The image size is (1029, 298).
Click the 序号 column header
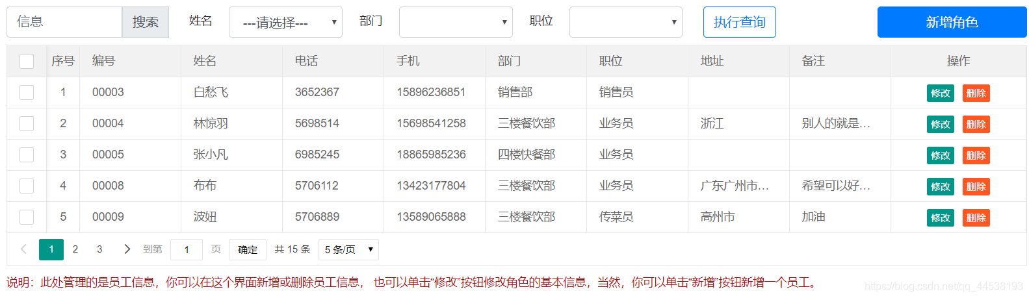click(x=63, y=61)
